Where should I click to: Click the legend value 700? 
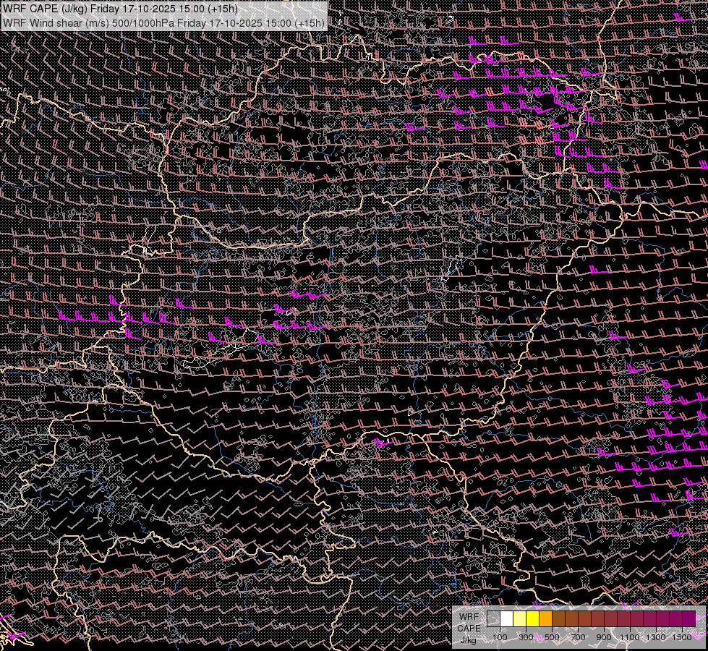(x=578, y=637)
